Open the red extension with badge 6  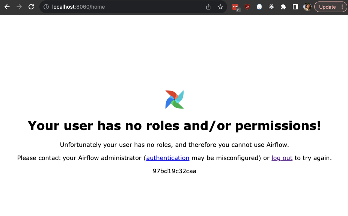(x=235, y=7)
